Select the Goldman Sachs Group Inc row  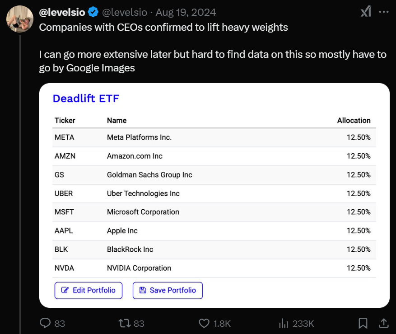coord(149,175)
